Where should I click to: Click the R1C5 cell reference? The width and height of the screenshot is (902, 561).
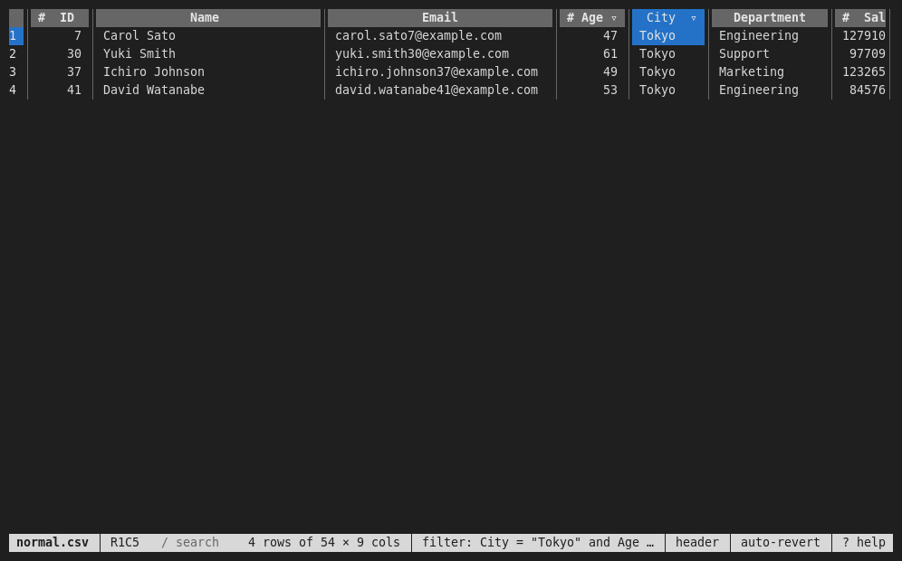point(125,543)
